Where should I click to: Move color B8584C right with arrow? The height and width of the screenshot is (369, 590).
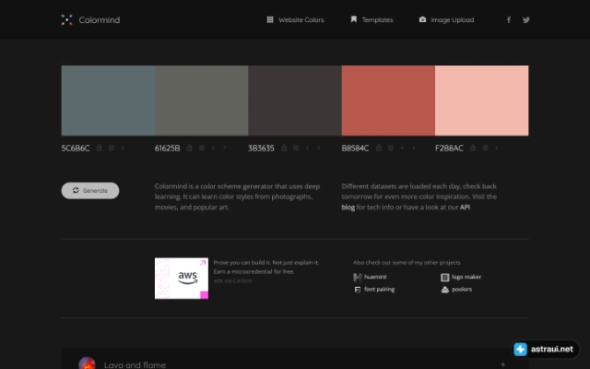point(414,148)
